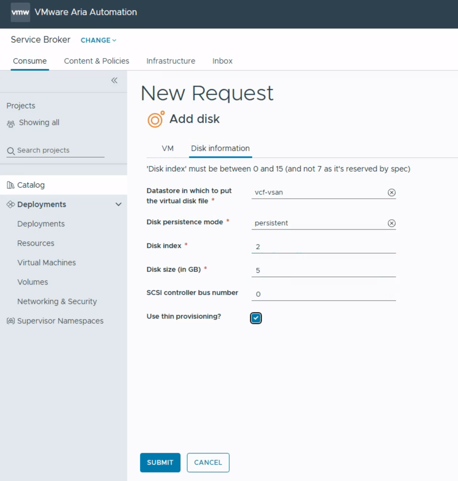Click the Service Broker heading
458x481 pixels.
40,40
